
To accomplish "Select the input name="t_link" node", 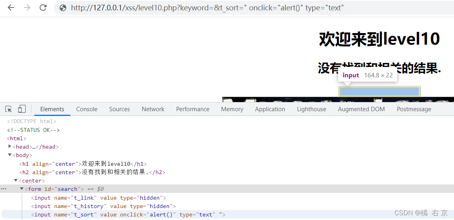I will (98, 198).
